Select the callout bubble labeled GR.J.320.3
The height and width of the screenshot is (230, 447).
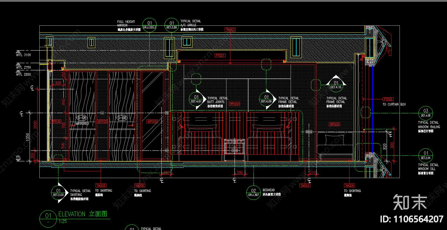click(x=150, y=25)
